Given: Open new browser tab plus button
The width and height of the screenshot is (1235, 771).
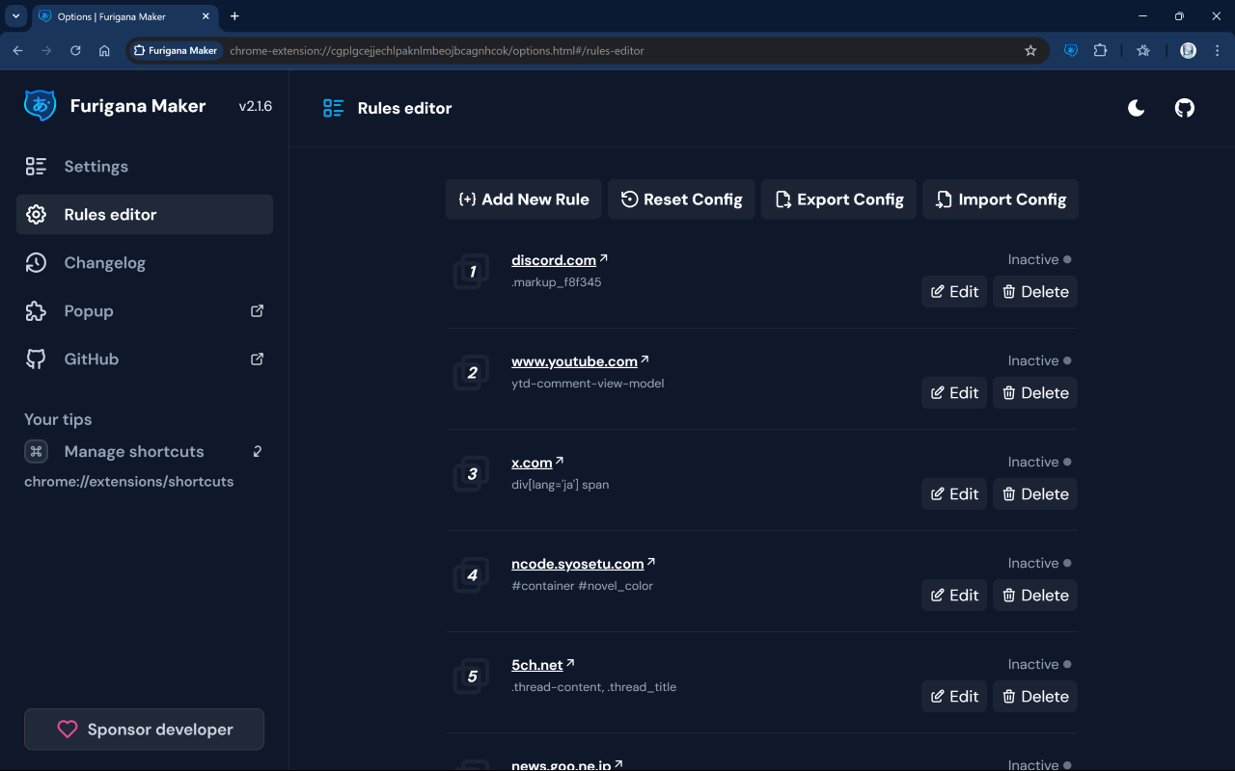Looking at the screenshot, I should [234, 16].
